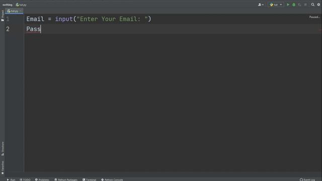The image size is (322, 181).
Task: Start debugging with the green bug icon
Action: tap(294, 5)
